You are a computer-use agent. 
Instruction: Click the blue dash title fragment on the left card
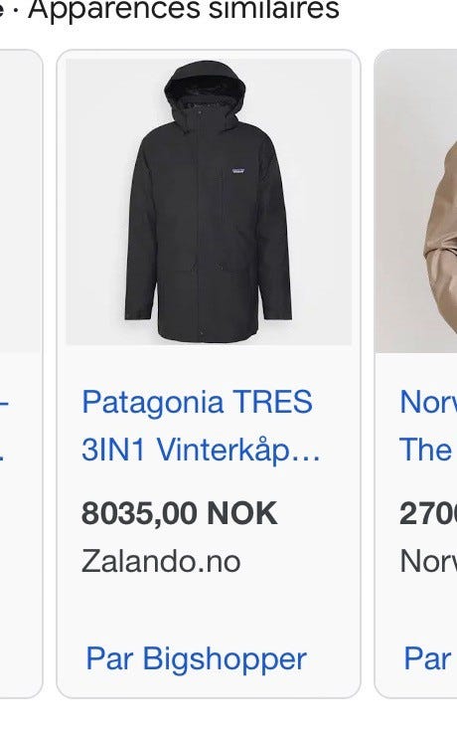4,402
